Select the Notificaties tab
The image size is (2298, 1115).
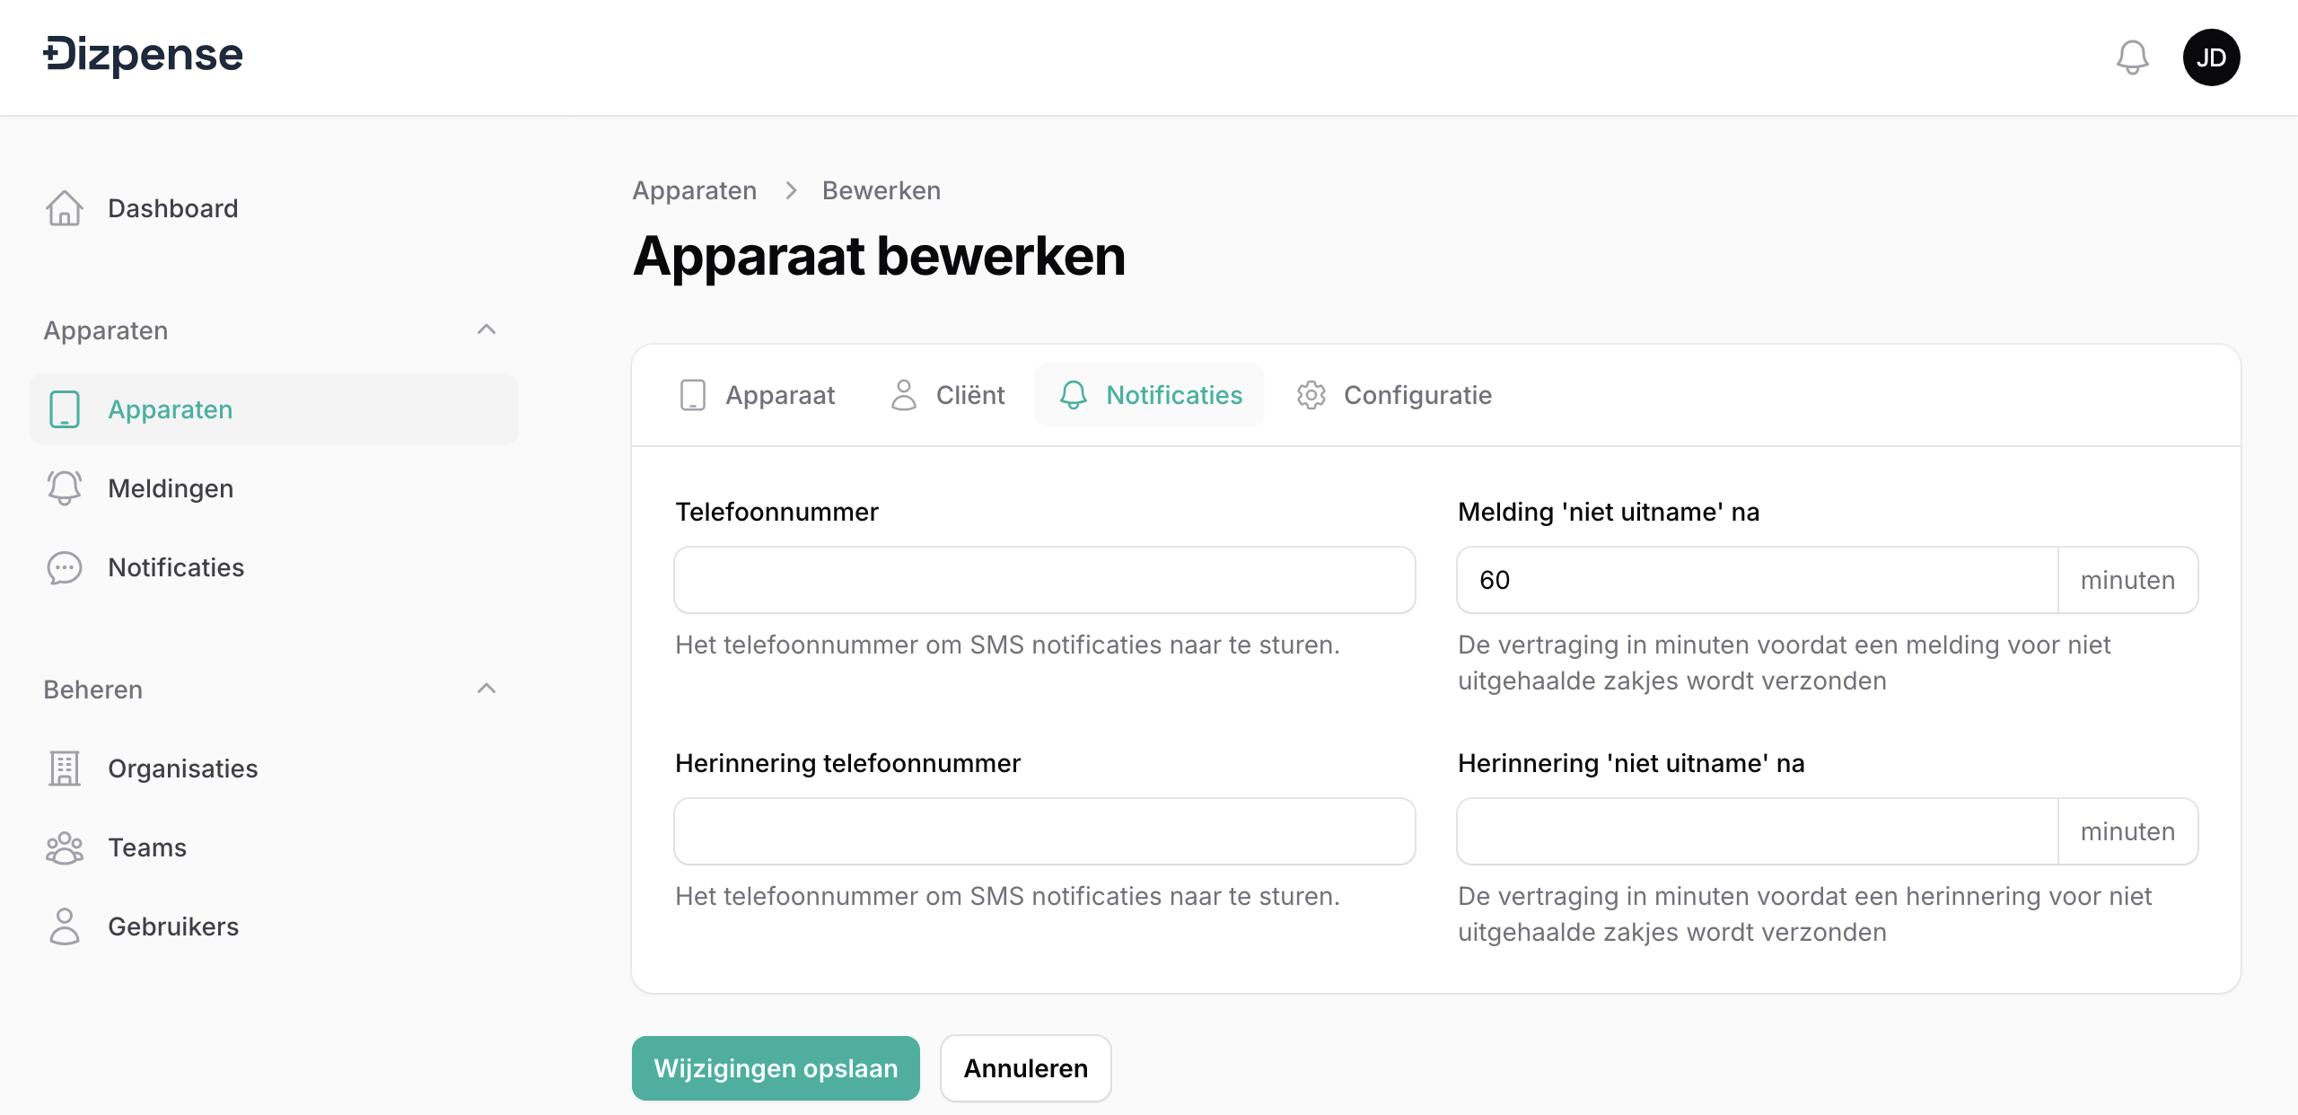click(x=1151, y=395)
